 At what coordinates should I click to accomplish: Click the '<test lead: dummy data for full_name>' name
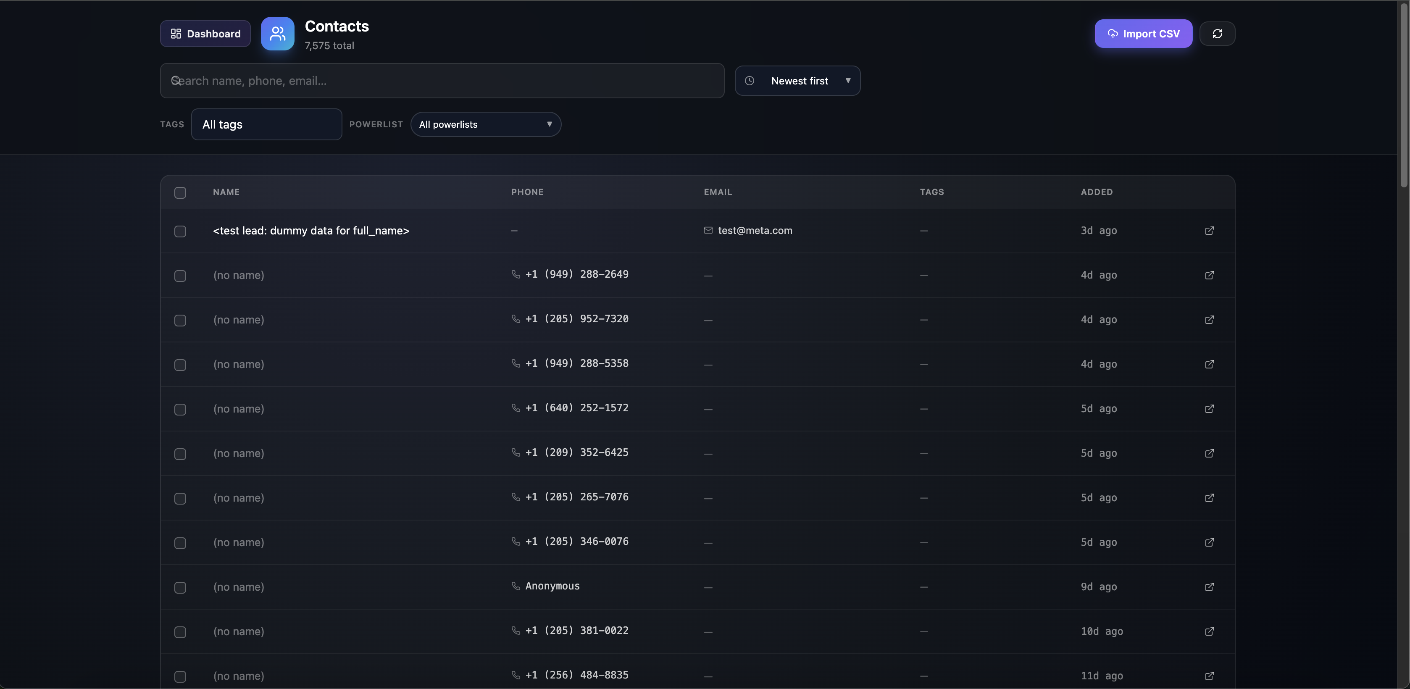pos(311,231)
